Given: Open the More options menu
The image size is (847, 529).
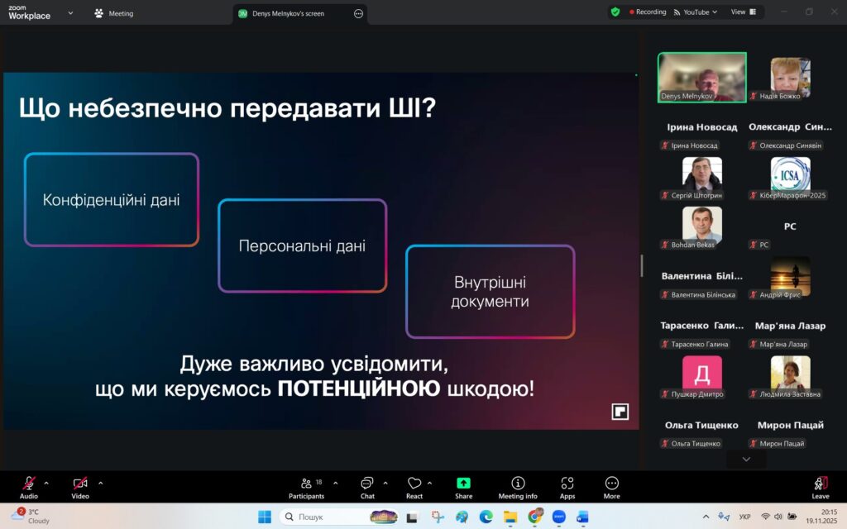Looking at the screenshot, I should click(612, 487).
